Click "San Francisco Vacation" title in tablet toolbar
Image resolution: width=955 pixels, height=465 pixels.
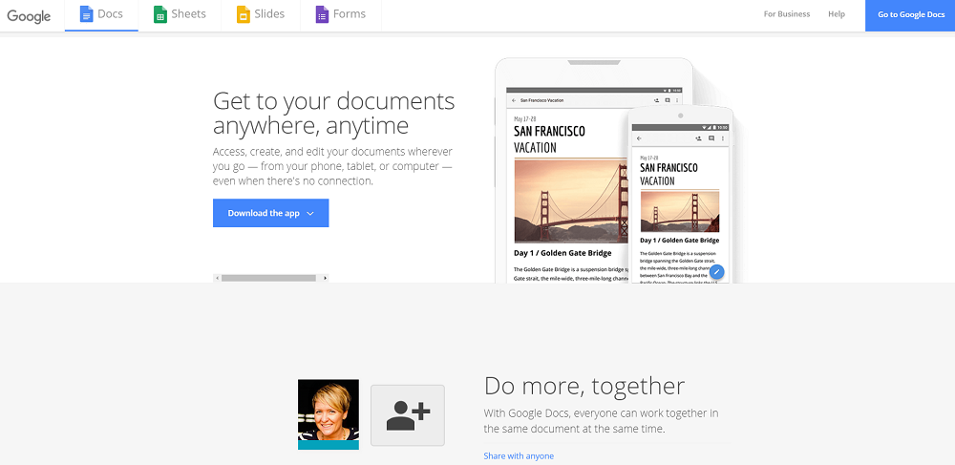[542, 100]
